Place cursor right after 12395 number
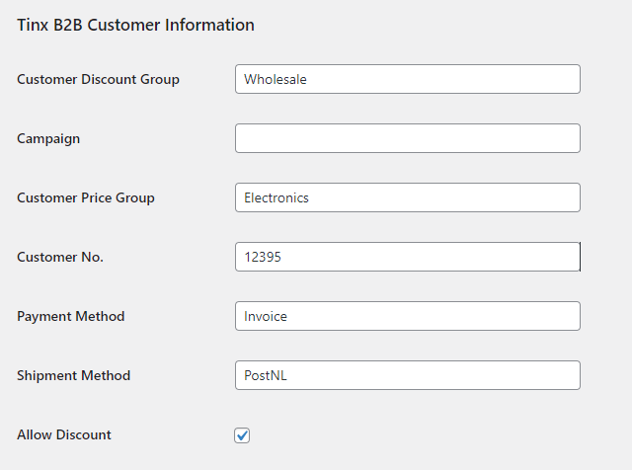The height and width of the screenshot is (470, 632). click(281, 257)
